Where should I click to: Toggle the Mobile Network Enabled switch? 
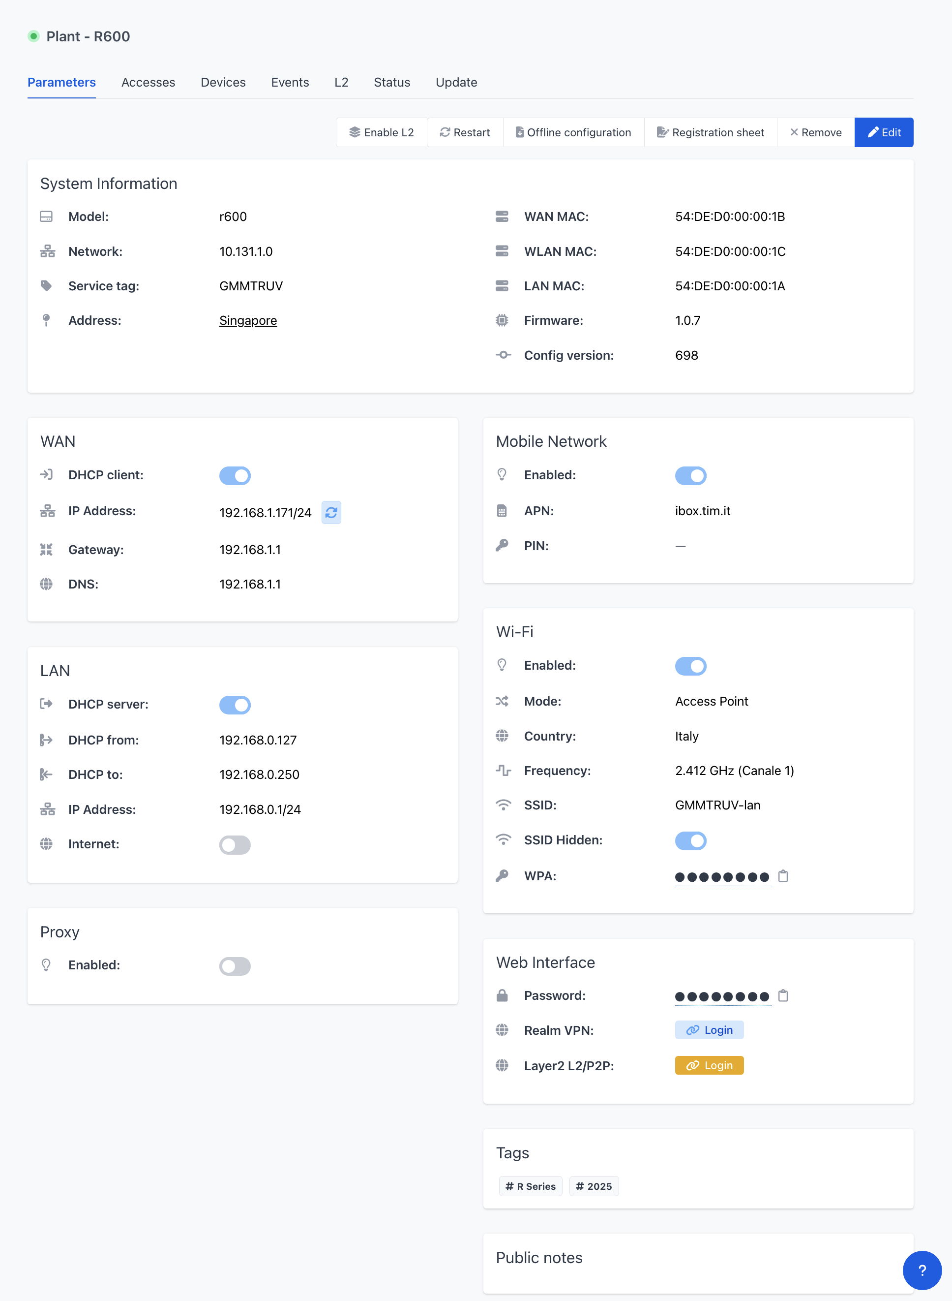pyautogui.click(x=690, y=475)
